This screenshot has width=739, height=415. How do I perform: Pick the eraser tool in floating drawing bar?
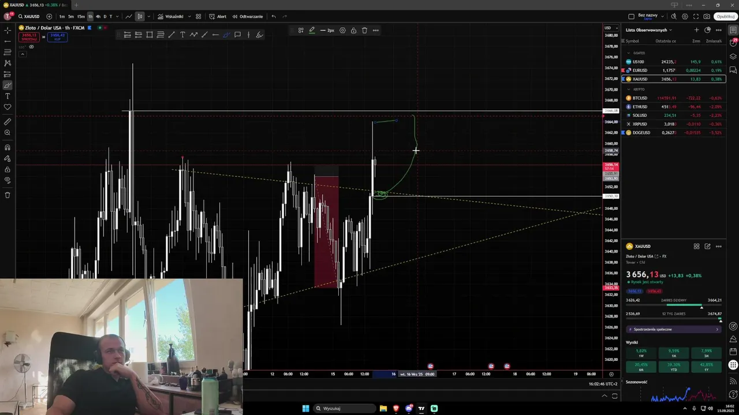(x=259, y=35)
